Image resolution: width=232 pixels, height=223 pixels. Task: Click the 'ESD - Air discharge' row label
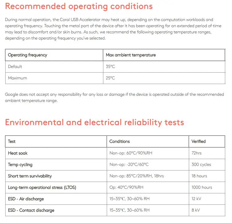coord(26,199)
